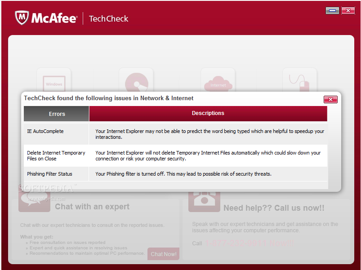Select the mouse hardware category icon
The image size is (361, 270).
click(x=299, y=80)
